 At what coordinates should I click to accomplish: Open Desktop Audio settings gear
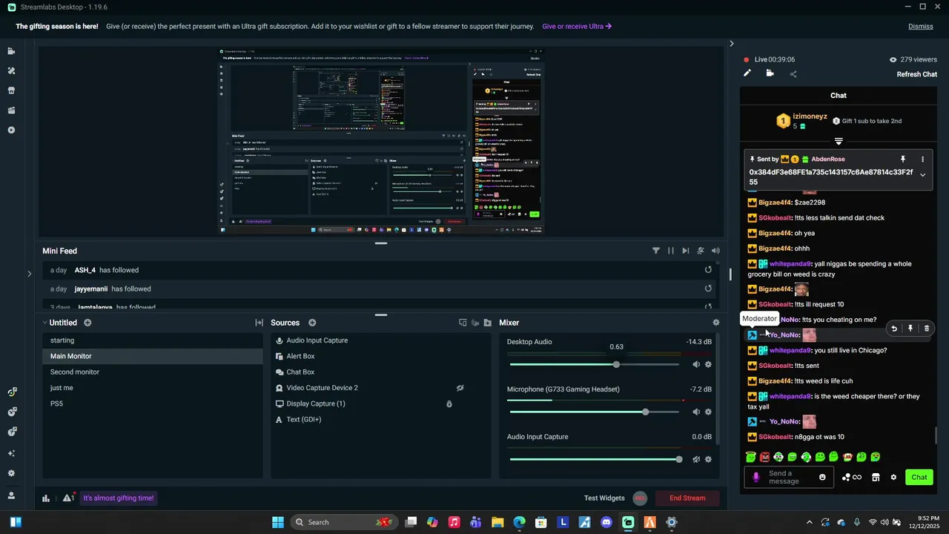click(708, 364)
